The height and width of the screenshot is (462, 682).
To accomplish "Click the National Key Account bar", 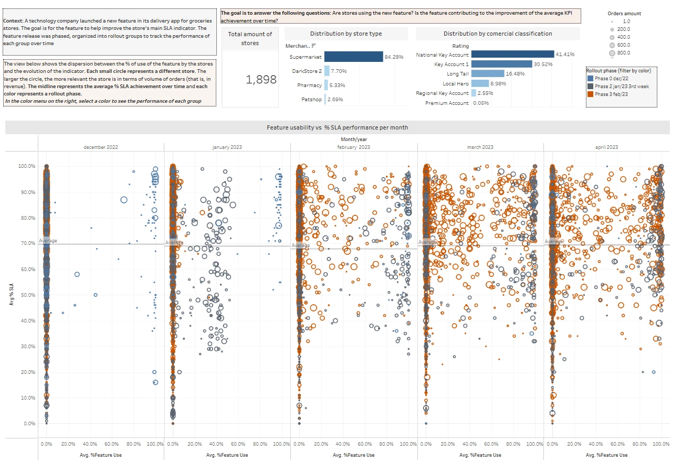I will click(x=513, y=54).
